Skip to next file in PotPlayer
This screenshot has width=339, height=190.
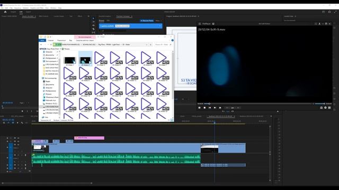click(215, 108)
